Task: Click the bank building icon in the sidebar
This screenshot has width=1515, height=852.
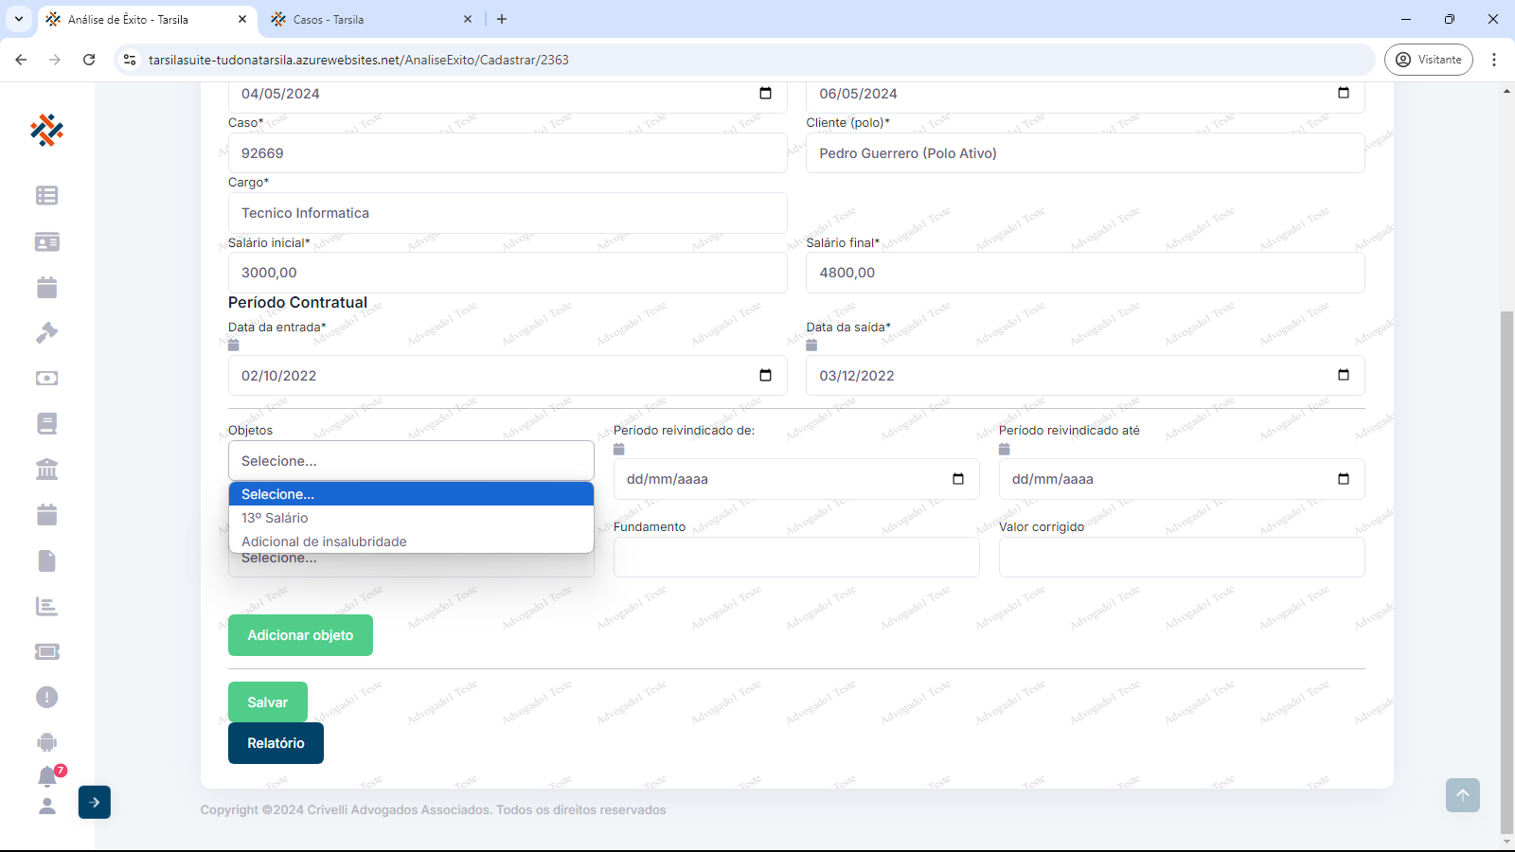Action: [46, 469]
